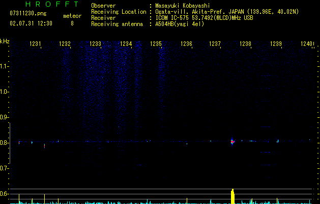Screen dimensions: 320x204
Task: Click the 1238 time axis label
Action: pyautogui.click(x=245, y=44)
